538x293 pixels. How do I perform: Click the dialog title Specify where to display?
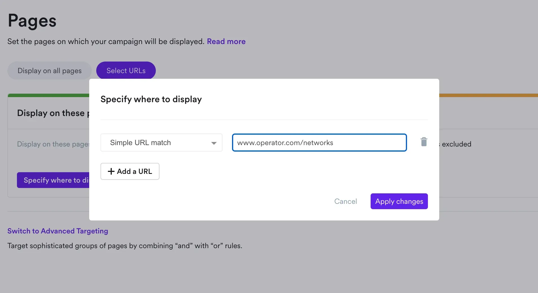151,99
